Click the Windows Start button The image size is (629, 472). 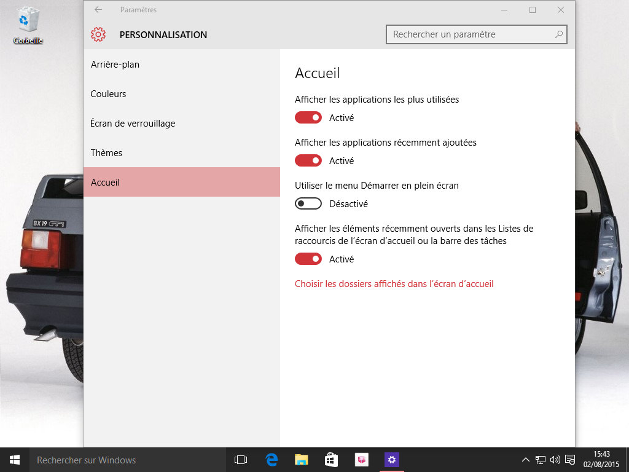(x=15, y=460)
